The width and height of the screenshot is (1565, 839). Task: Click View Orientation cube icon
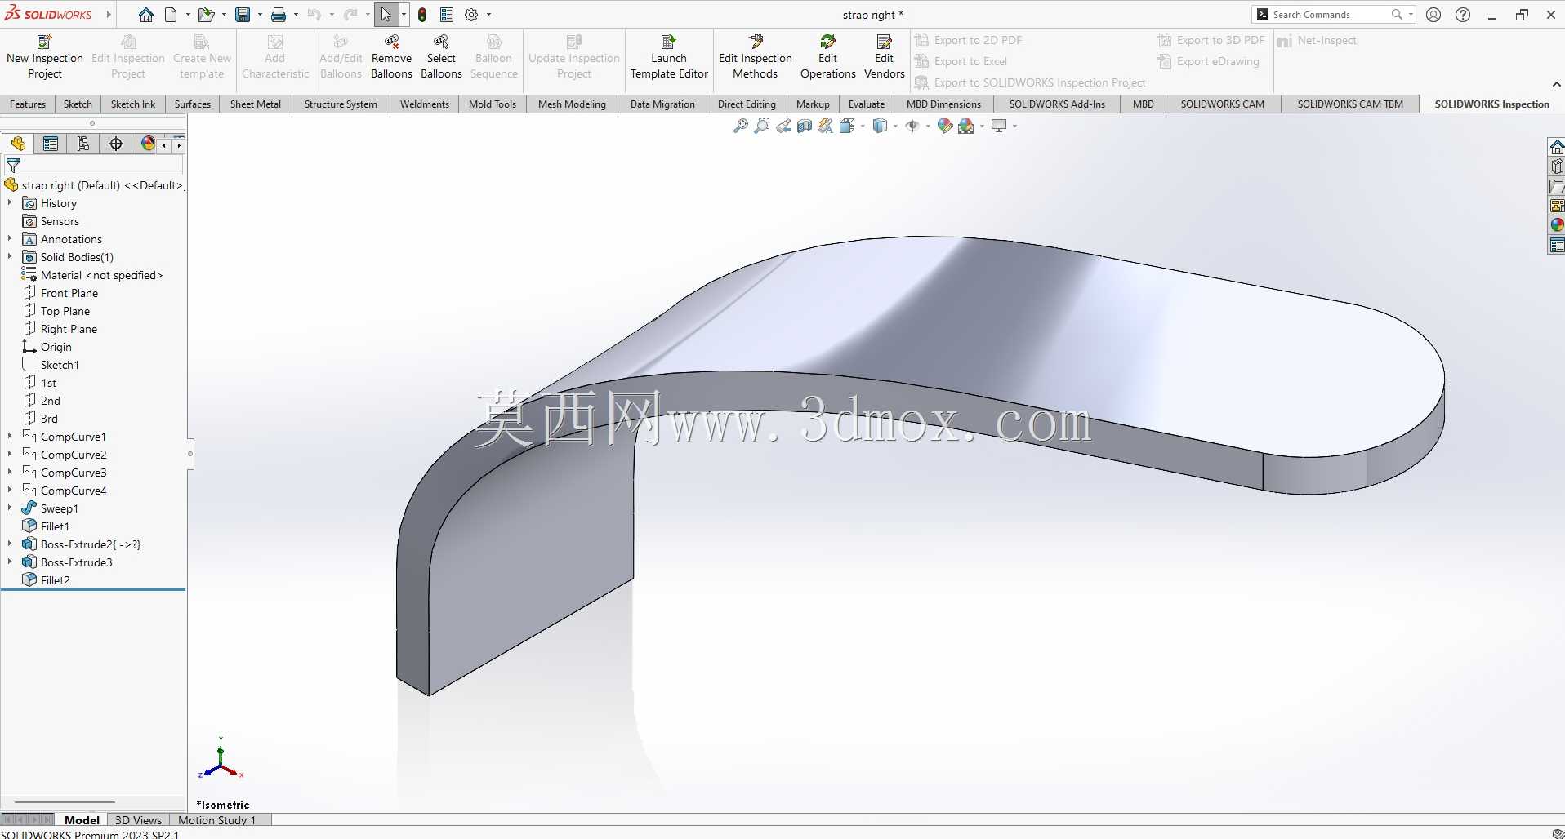(x=847, y=126)
